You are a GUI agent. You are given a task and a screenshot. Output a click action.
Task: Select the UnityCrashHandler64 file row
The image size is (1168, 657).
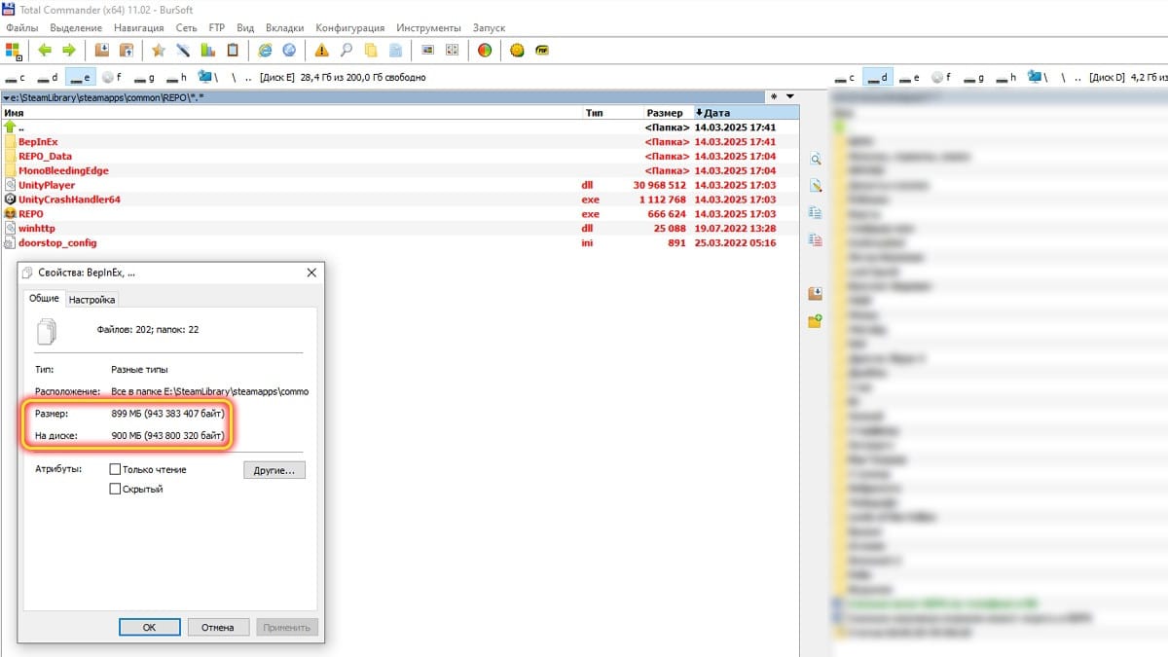[399, 200]
